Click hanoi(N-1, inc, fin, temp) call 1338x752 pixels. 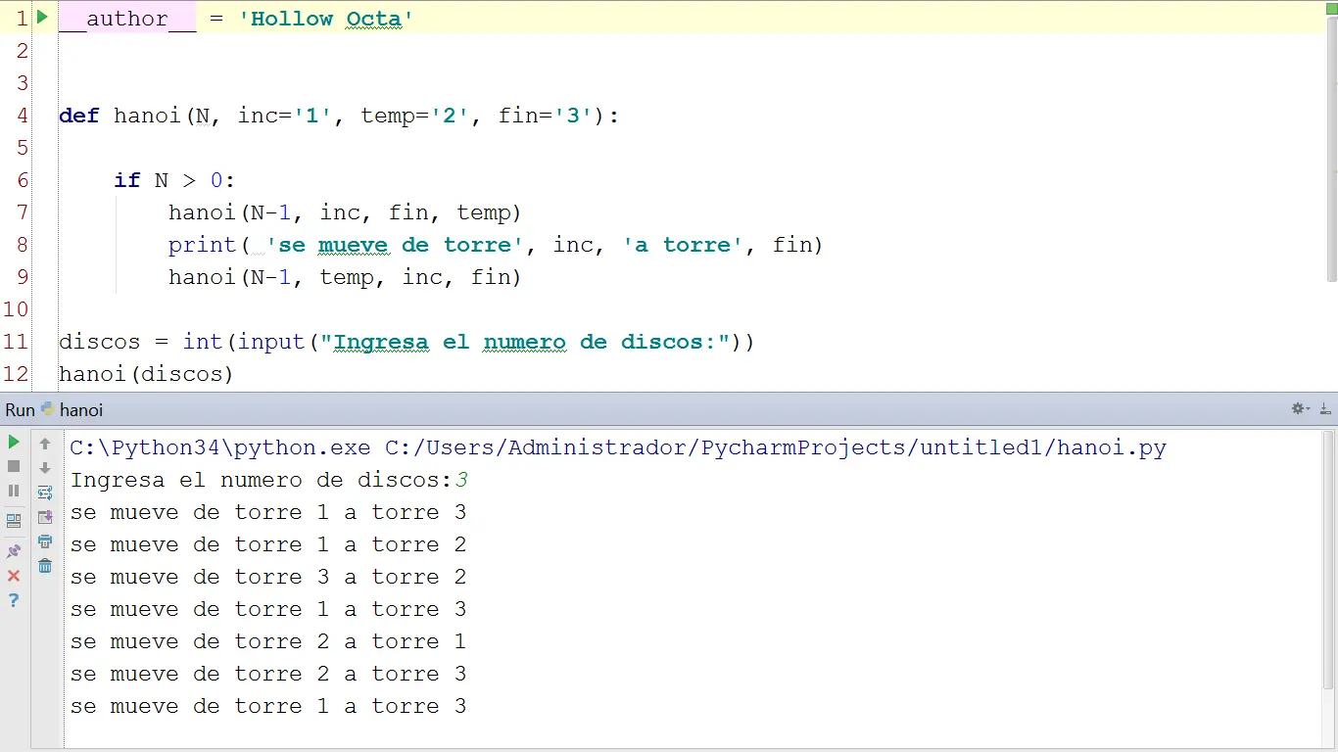pyautogui.click(x=345, y=212)
